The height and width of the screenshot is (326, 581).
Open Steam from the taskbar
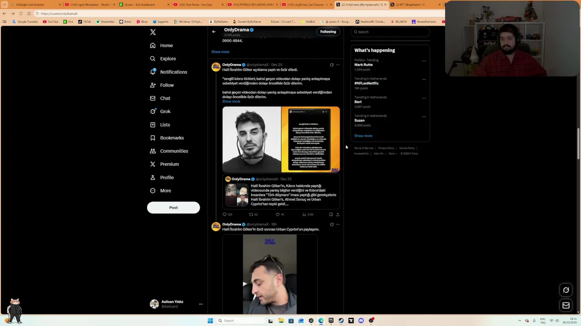(341, 321)
